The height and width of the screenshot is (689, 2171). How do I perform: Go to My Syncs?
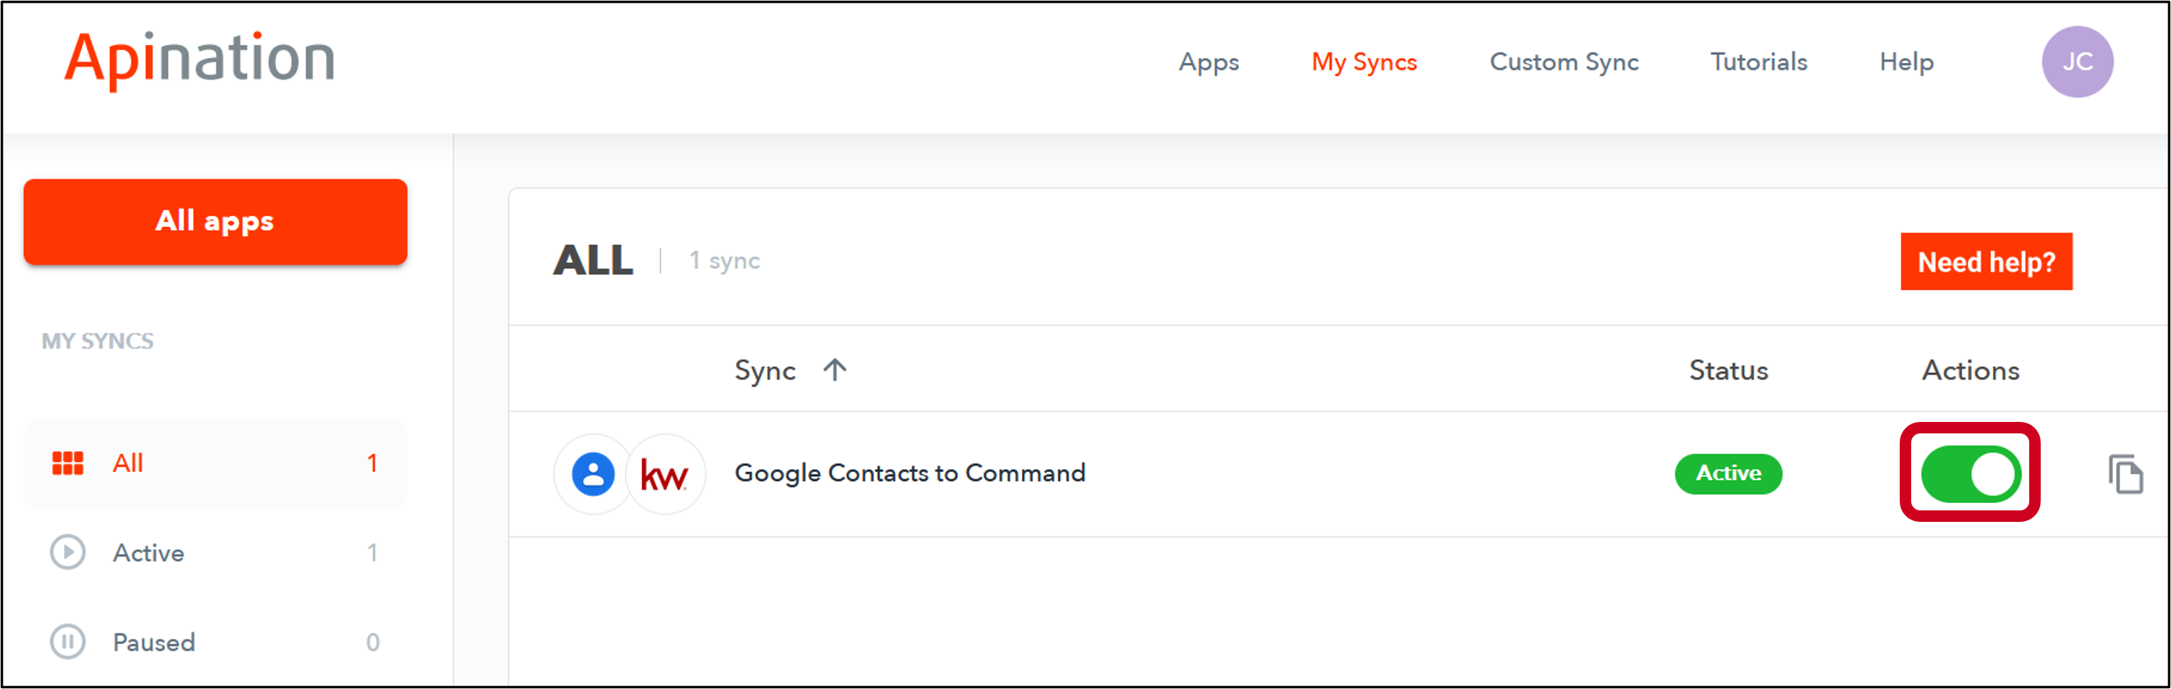[x=1364, y=62]
